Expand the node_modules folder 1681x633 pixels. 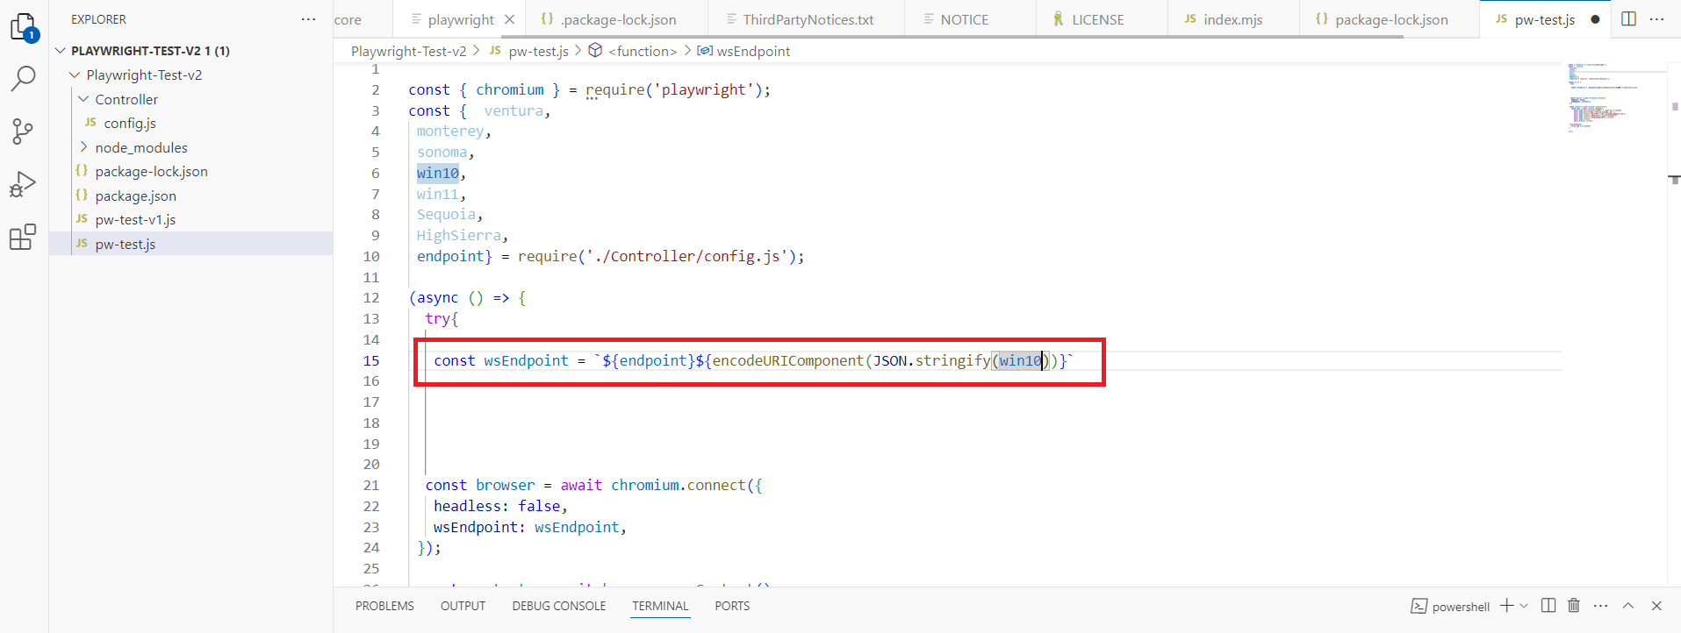pyautogui.click(x=84, y=147)
